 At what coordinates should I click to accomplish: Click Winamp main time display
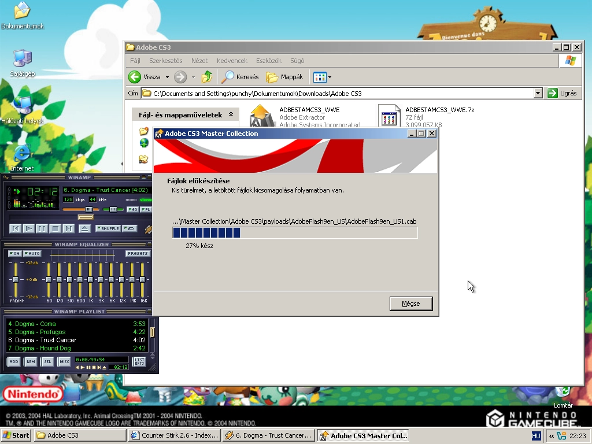pyautogui.click(x=42, y=192)
